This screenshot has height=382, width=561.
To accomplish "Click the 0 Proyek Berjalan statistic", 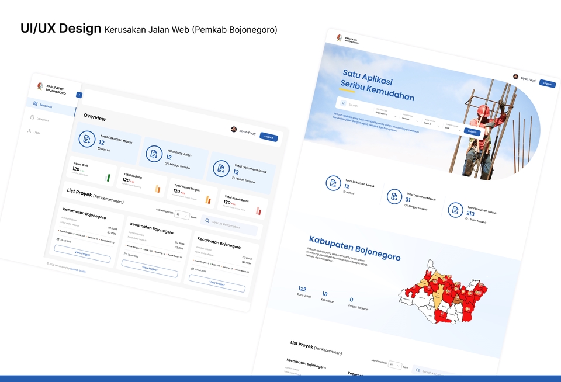I will tap(358, 303).
